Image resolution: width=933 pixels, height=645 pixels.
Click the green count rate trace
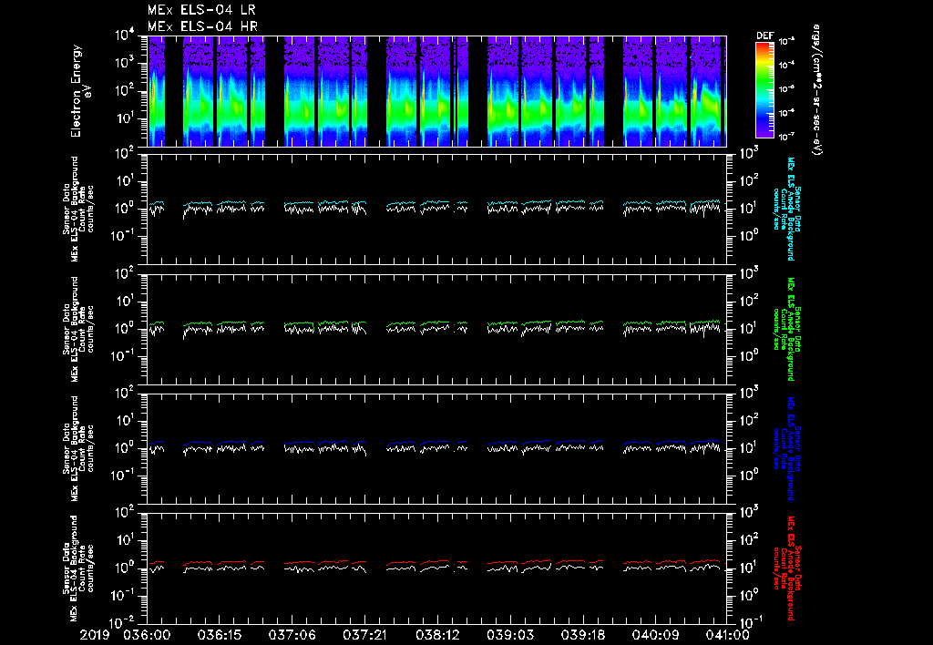[x=437, y=322]
